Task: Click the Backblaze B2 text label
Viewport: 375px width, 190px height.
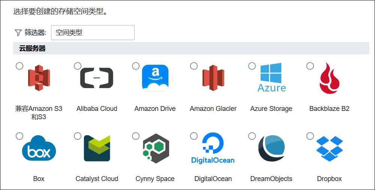Action: 329,109
